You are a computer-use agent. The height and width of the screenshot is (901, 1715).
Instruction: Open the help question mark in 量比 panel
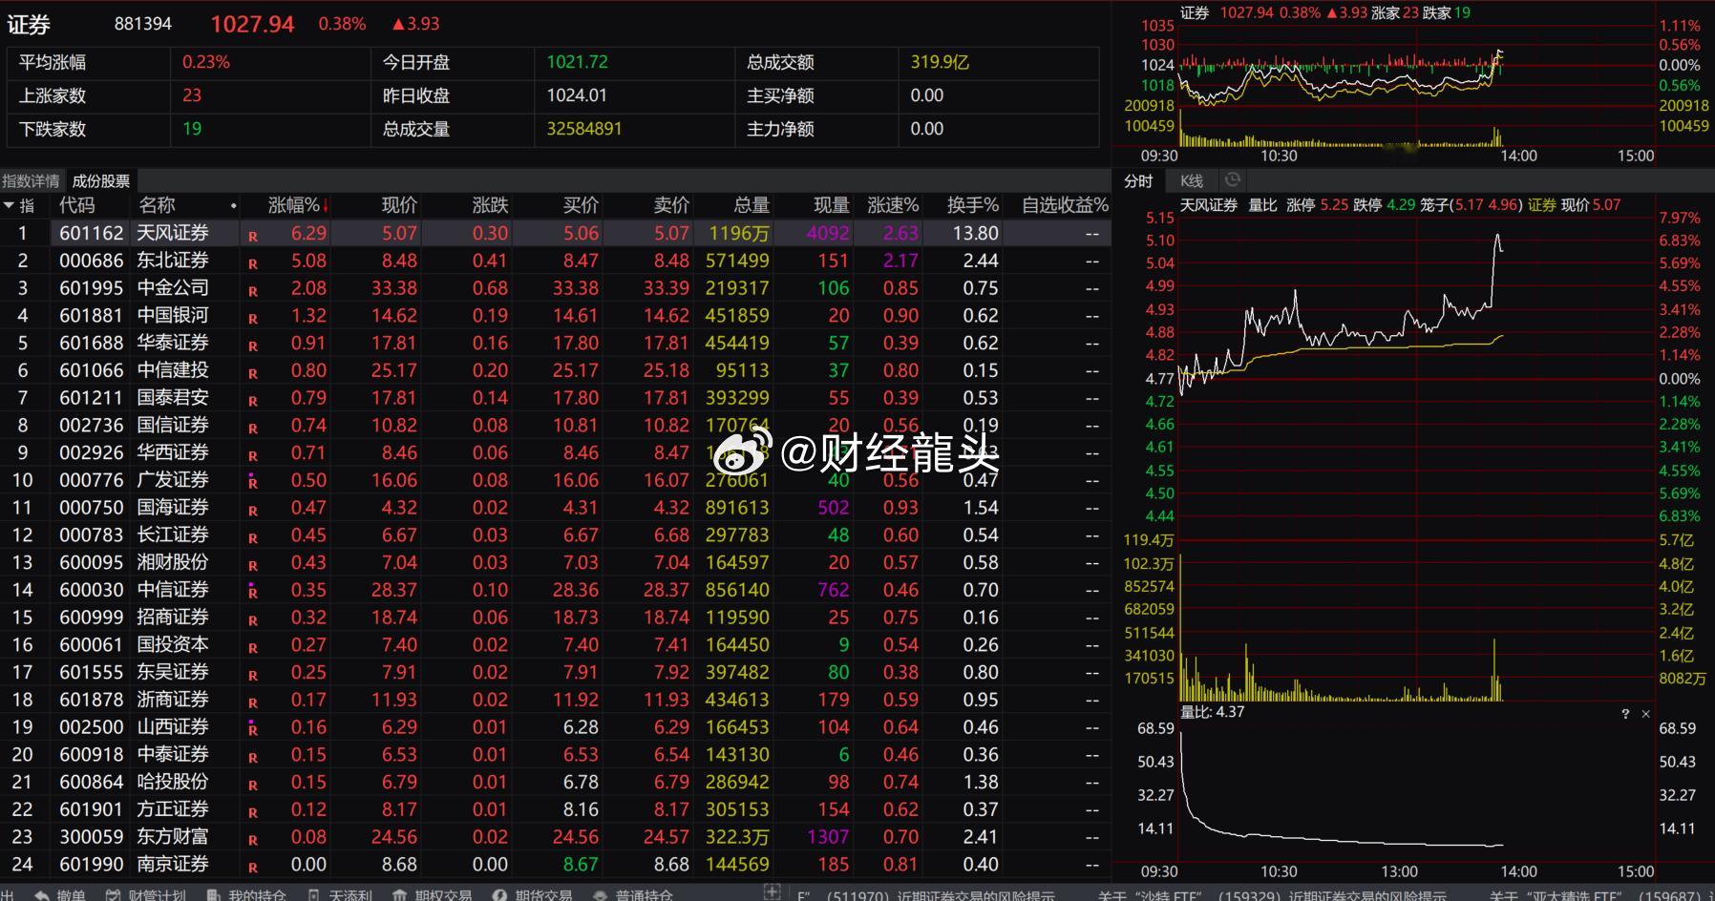[x=1625, y=714]
